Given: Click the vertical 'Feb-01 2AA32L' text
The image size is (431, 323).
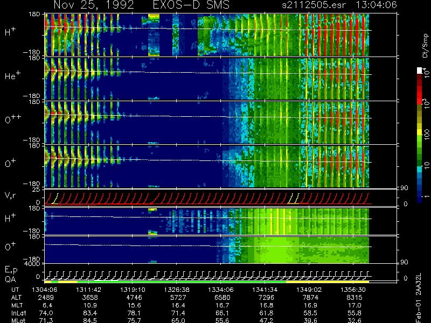Looking at the screenshot, I should (419, 298).
